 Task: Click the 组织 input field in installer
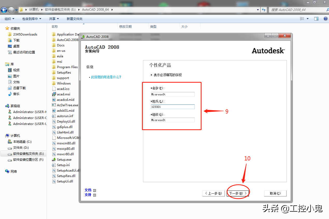(x=173, y=120)
